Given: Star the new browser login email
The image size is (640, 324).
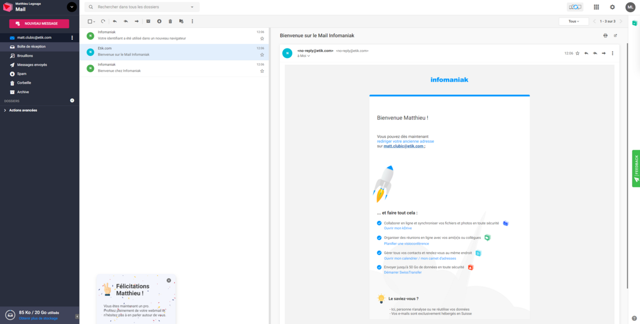Looking at the screenshot, I should pos(262,38).
